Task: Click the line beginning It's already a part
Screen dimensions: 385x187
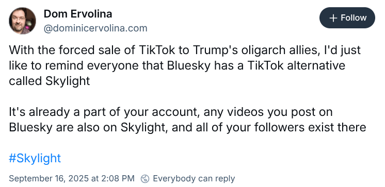Action: click(171, 112)
